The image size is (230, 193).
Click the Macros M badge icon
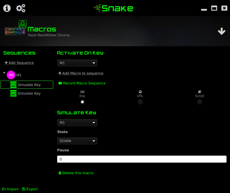tap(23, 24)
